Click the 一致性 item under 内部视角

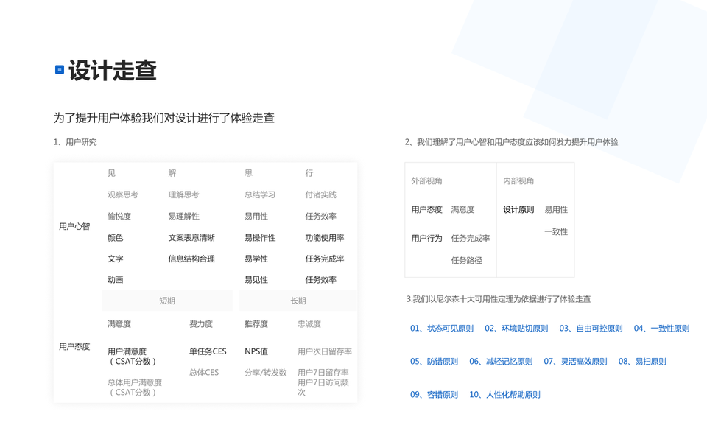556,232
